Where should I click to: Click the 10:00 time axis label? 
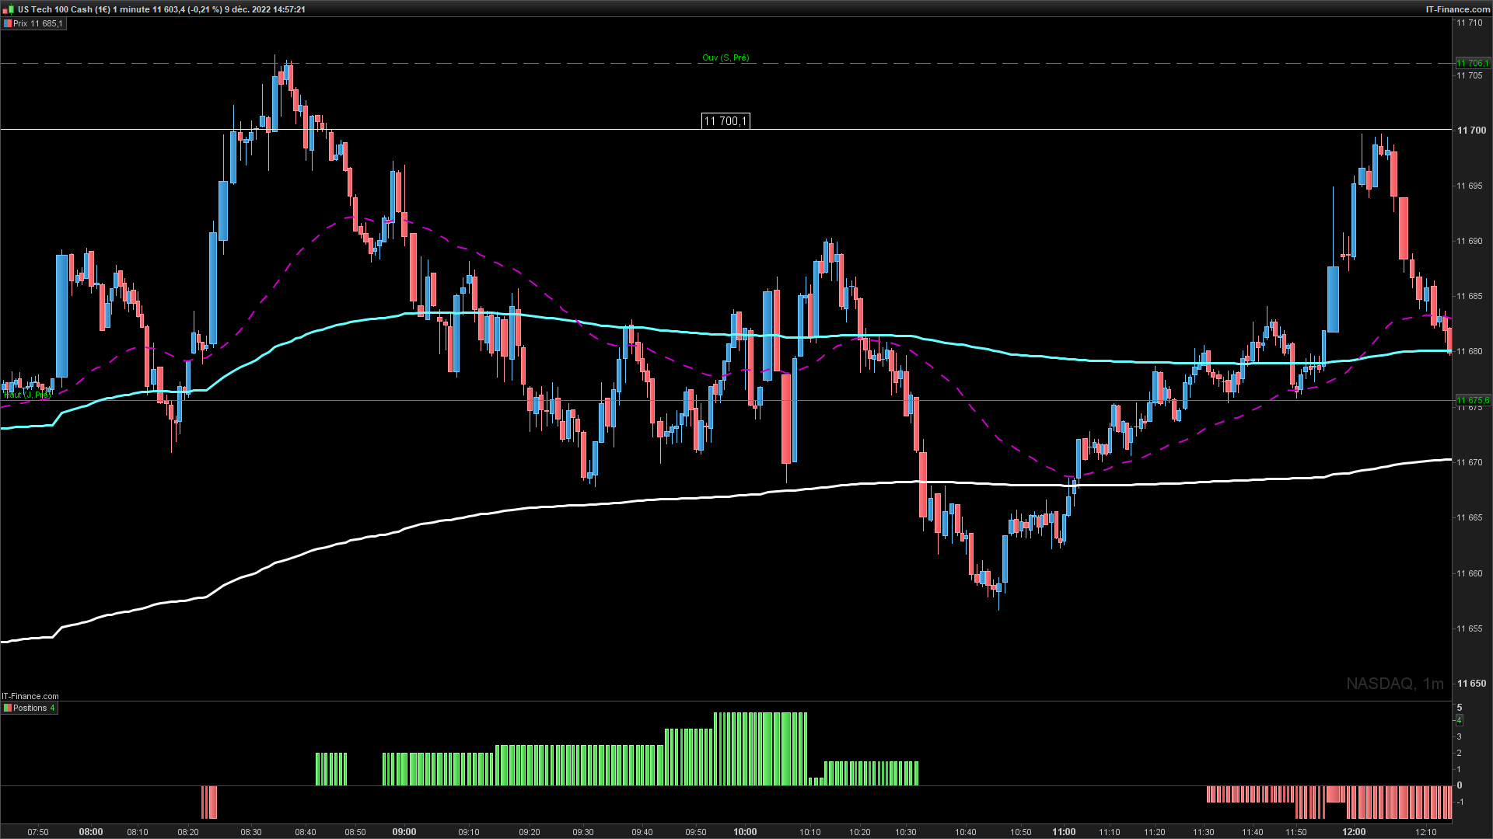point(745,831)
